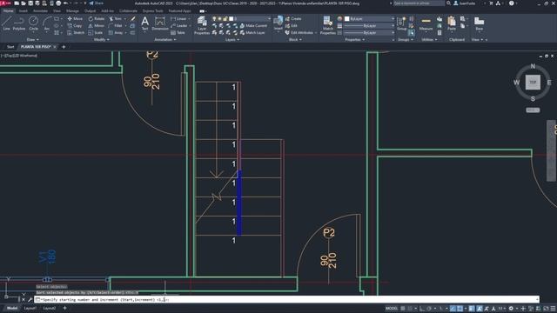The image size is (557, 313).
Task: Toggle lineweight display in status bar
Action: pos(472,309)
